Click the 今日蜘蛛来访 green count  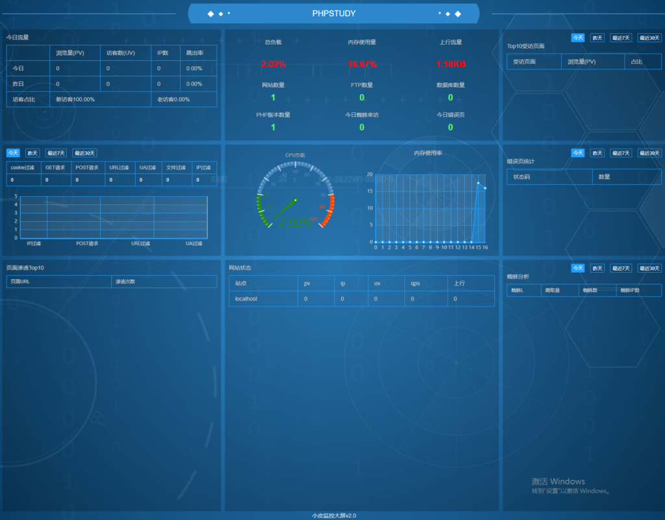click(362, 127)
